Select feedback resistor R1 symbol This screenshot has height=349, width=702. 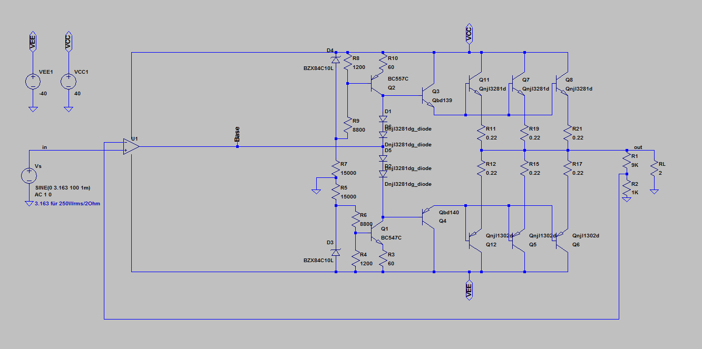click(627, 160)
